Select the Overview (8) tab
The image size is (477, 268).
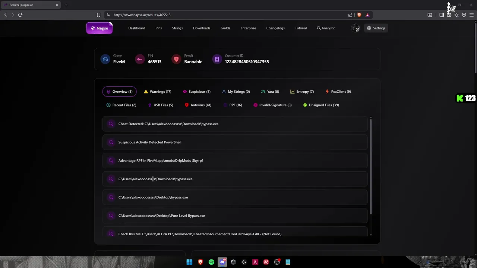pyautogui.click(x=120, y=92)
